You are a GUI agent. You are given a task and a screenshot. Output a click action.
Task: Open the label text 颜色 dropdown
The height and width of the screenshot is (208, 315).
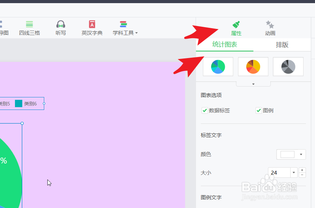tap(291, 154)
